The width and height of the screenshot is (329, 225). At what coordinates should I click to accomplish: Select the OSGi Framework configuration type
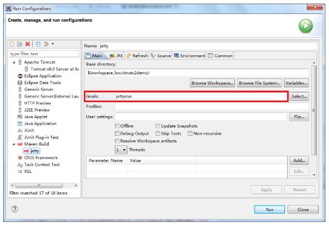[40, 158]
